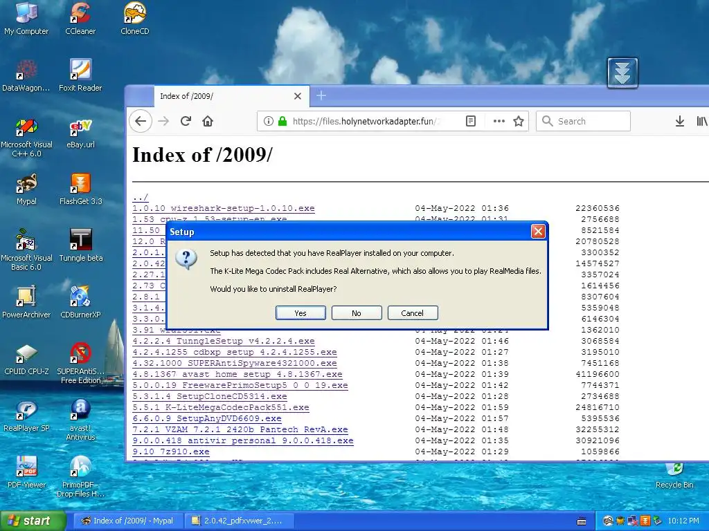This screenshot has height=531, width=709.
Task: Open the TunngleSetup_v4.2.2.4.exe link
Action: click(x=224, y=341)
